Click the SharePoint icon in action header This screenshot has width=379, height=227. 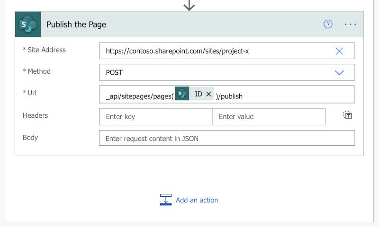pos(28,25)
